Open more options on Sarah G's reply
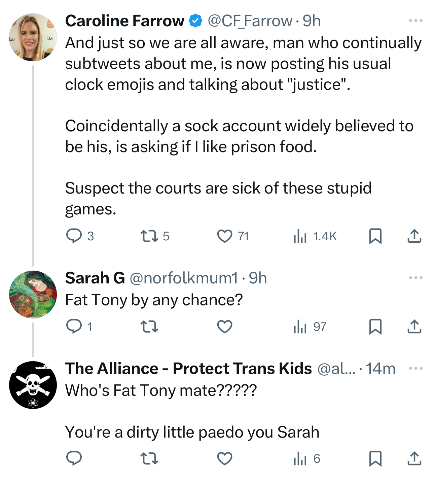 click(x=415, y=278)
